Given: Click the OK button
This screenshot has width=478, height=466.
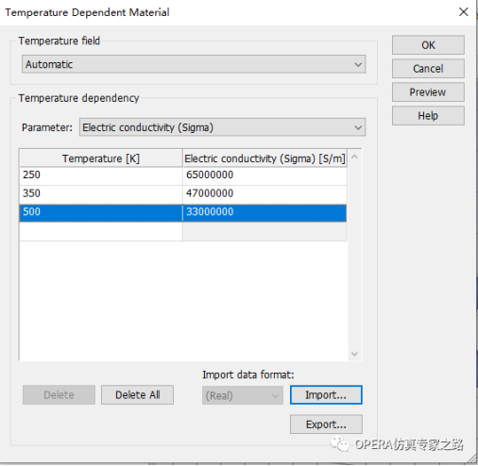Looking at the screenshot, I should (x=428, y=45).
